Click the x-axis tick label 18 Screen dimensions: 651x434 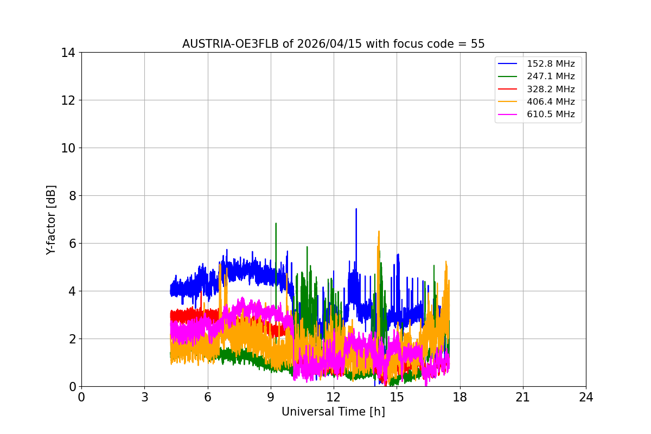coord(460,397)
